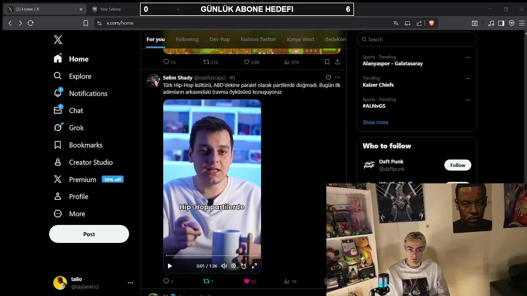Screen dimensions: 527x296
Task: Repost the post with 212 reposts
Action: click(211, 62)
